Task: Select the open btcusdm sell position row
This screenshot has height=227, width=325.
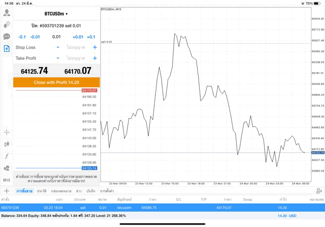Action: (162, 208)
